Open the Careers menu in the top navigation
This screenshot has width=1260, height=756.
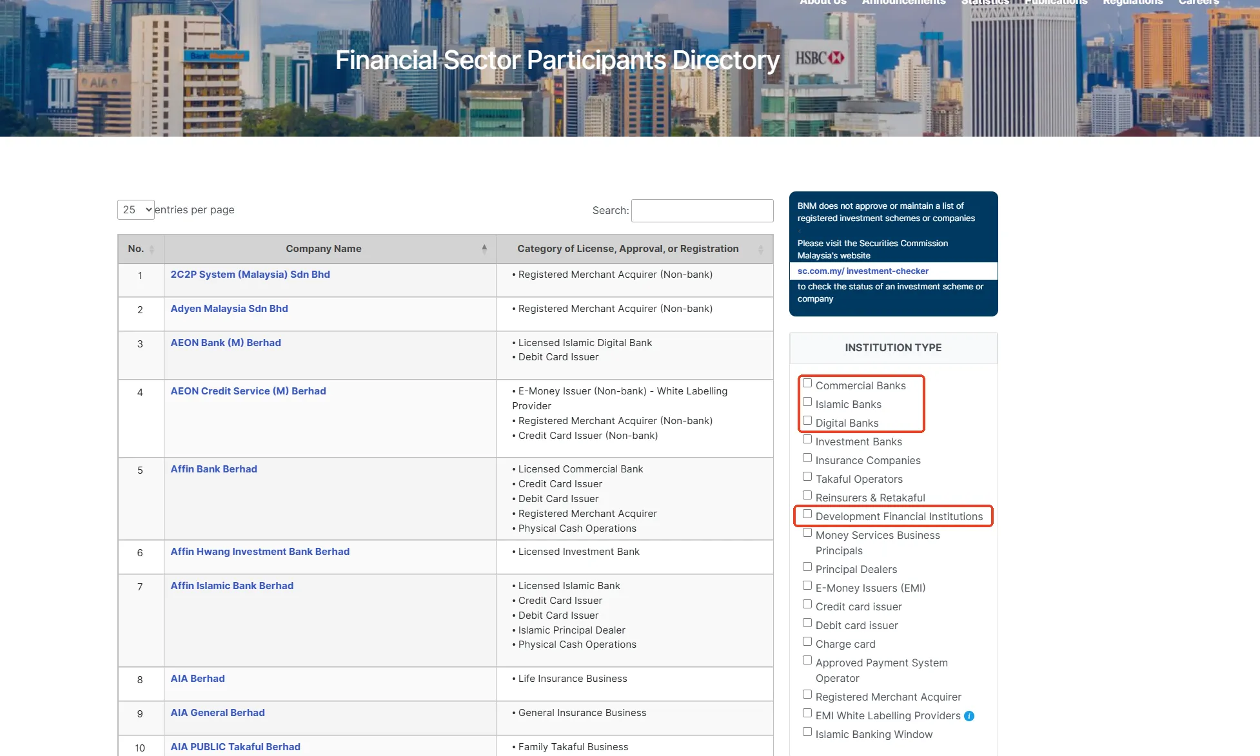(1198, 3)
